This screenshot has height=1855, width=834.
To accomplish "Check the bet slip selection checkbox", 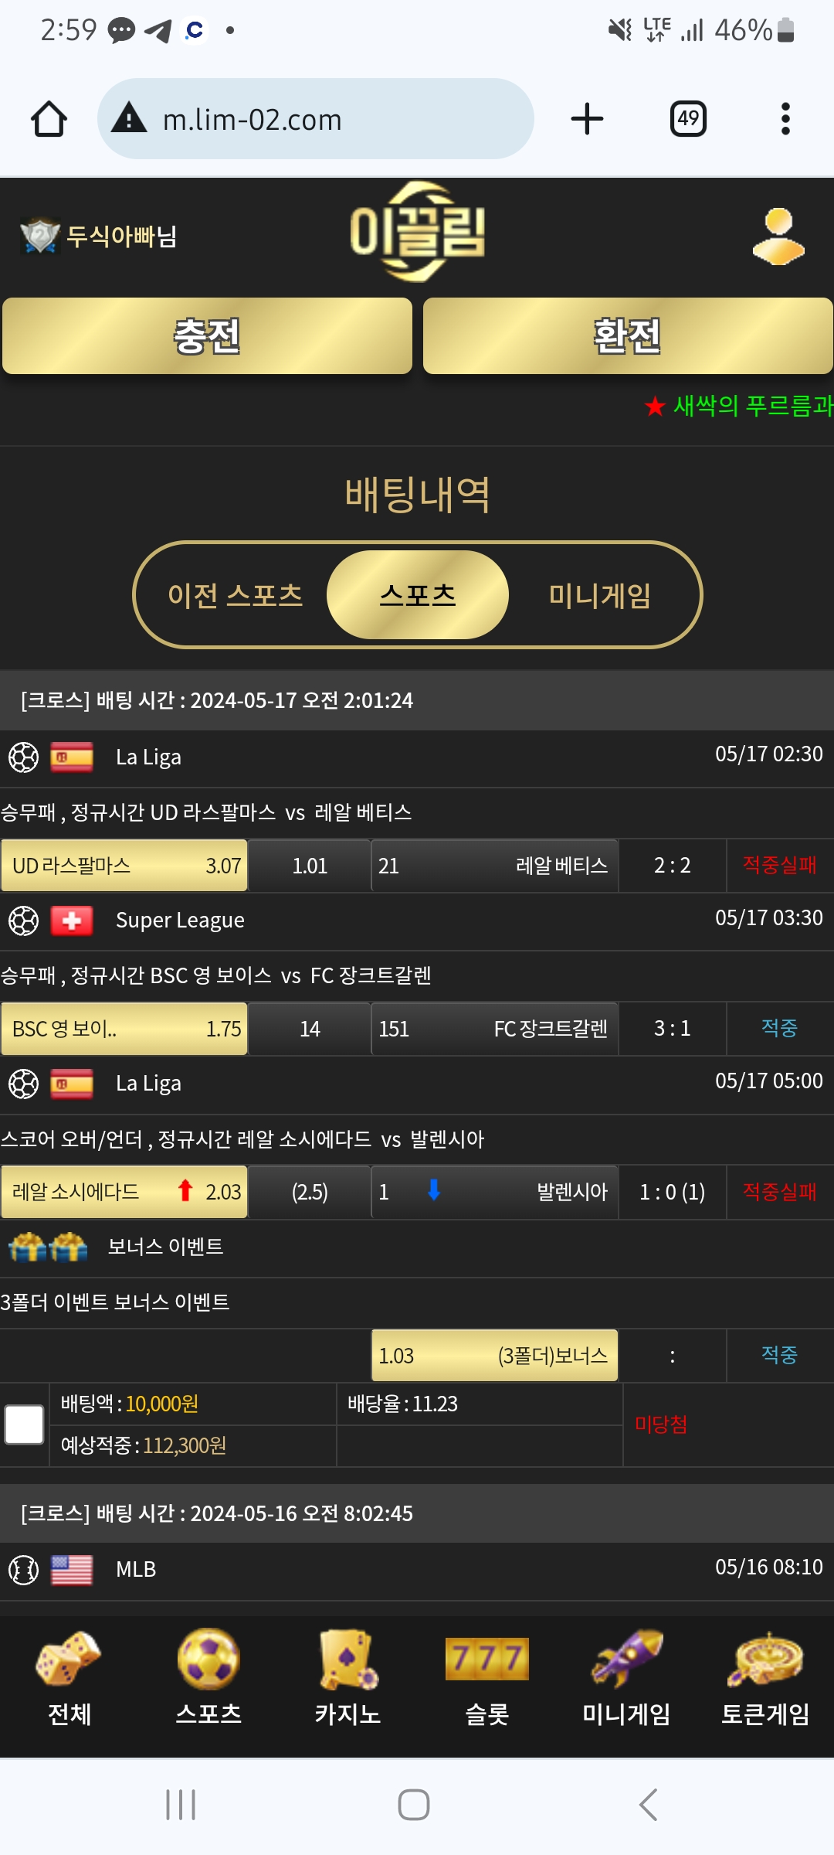I will point(24,1424).
